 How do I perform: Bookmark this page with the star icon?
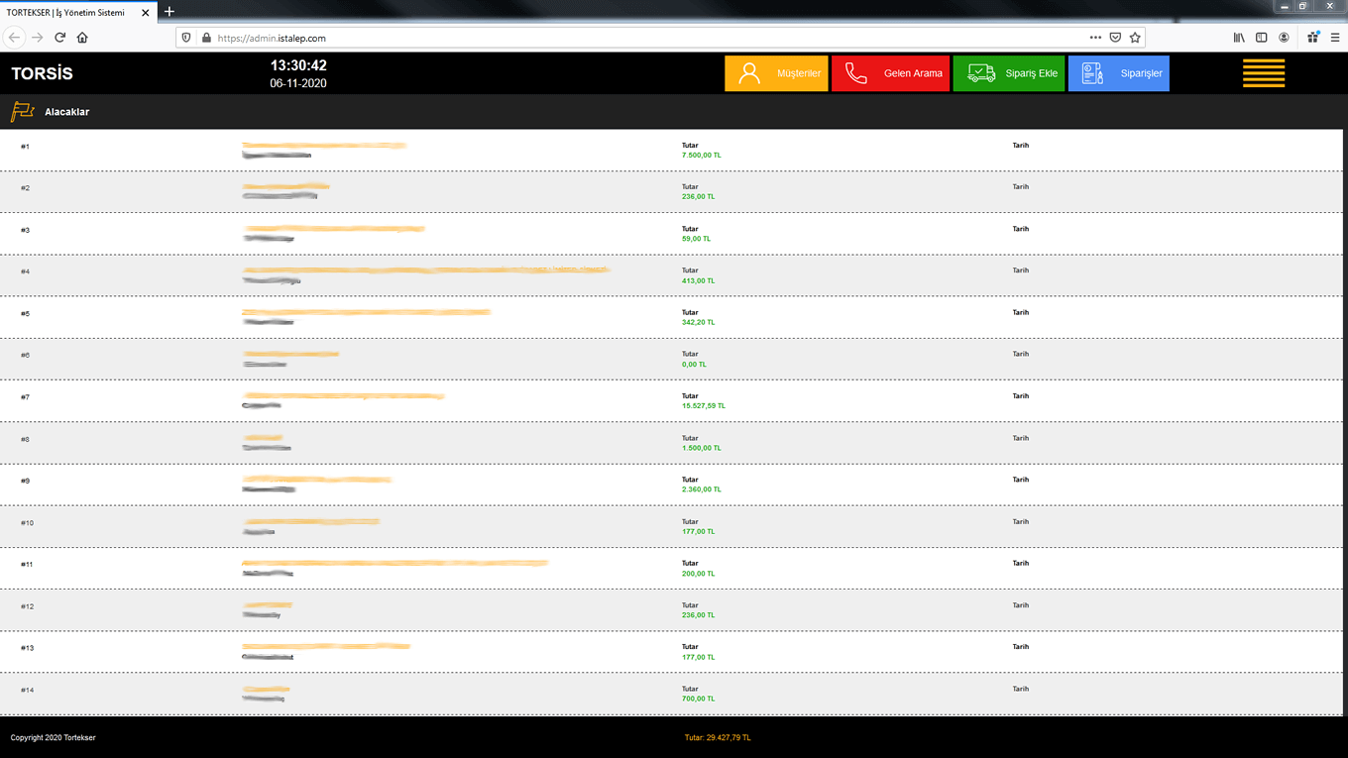(x=1136, y=38)
